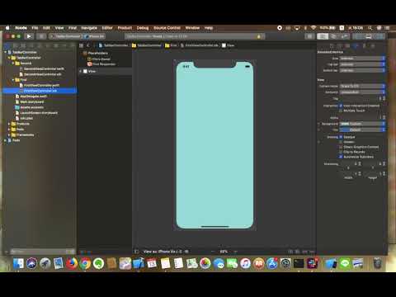Collapse the First folder group
The width and height of the screenshot is (396, 297).
click(13, 80)
